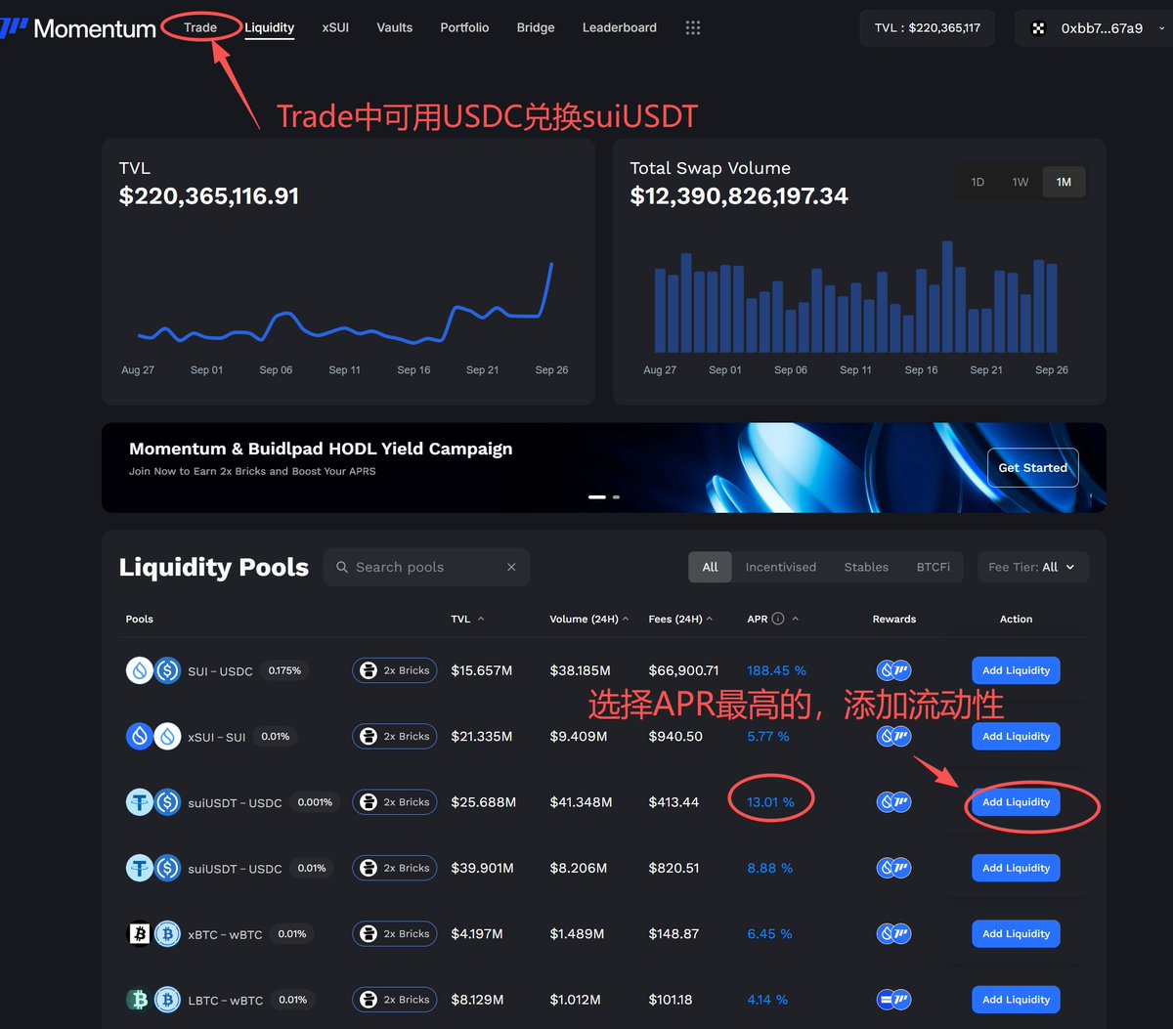Viewport: 1173px width, 1029px height.
Task: Click the header TVL : $220,365,117 box
Action: pyautogui.click(x=928, y=28)
